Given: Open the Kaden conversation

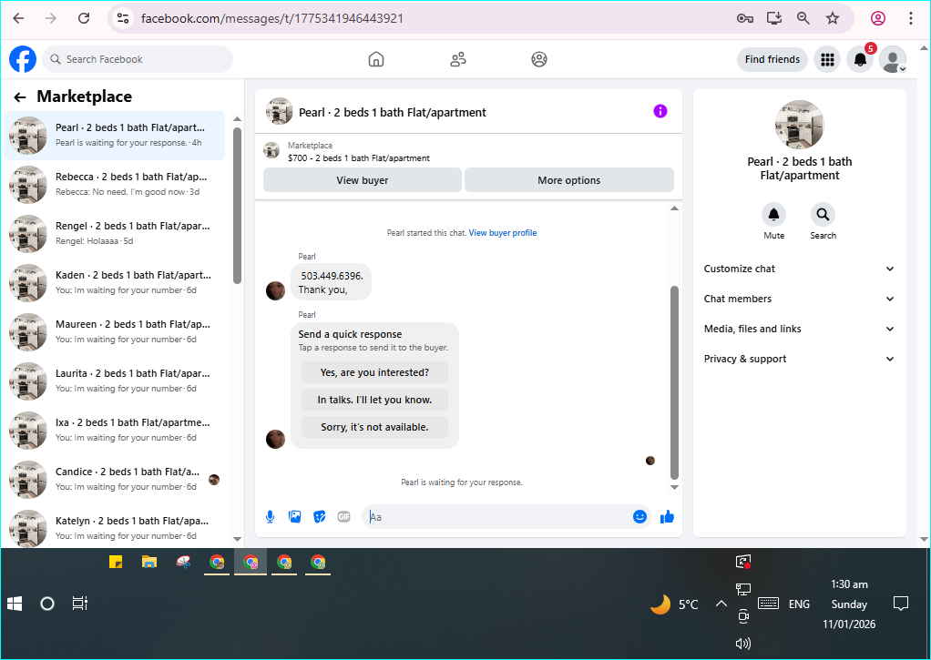Looking at the screenshot, I should point(115,283).
